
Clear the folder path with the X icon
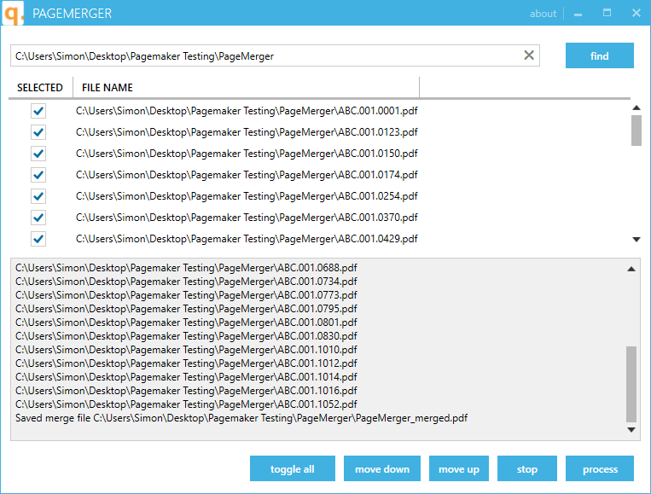(528, 55)
